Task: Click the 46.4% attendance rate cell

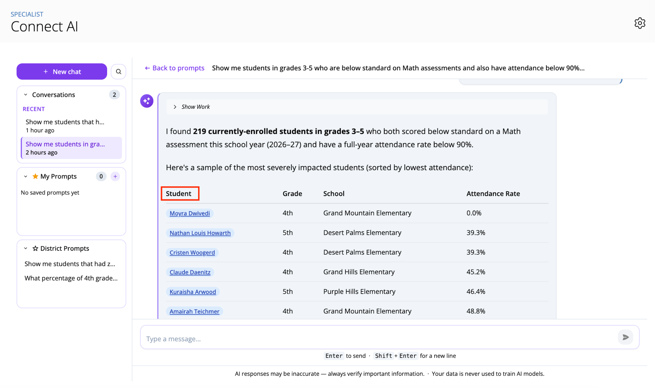Action: [x=476, y=291]
